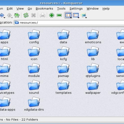The width and height of the screenshot is (124, 124).
Task: Reload the current location
Action: pyautogui.click(x=26, y=15)
